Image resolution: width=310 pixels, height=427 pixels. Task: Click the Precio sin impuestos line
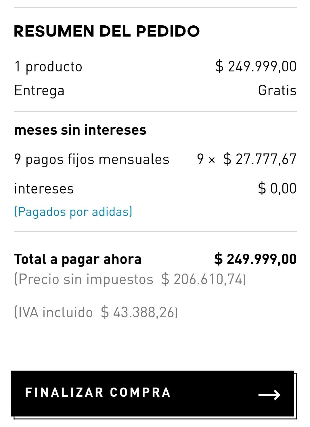click(x=130, y=279)
